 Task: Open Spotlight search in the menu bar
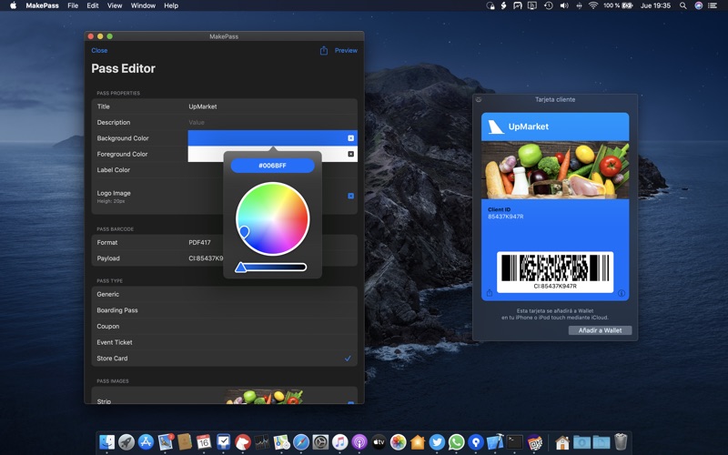point(683,5)
